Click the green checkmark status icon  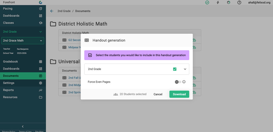point(207,2)
